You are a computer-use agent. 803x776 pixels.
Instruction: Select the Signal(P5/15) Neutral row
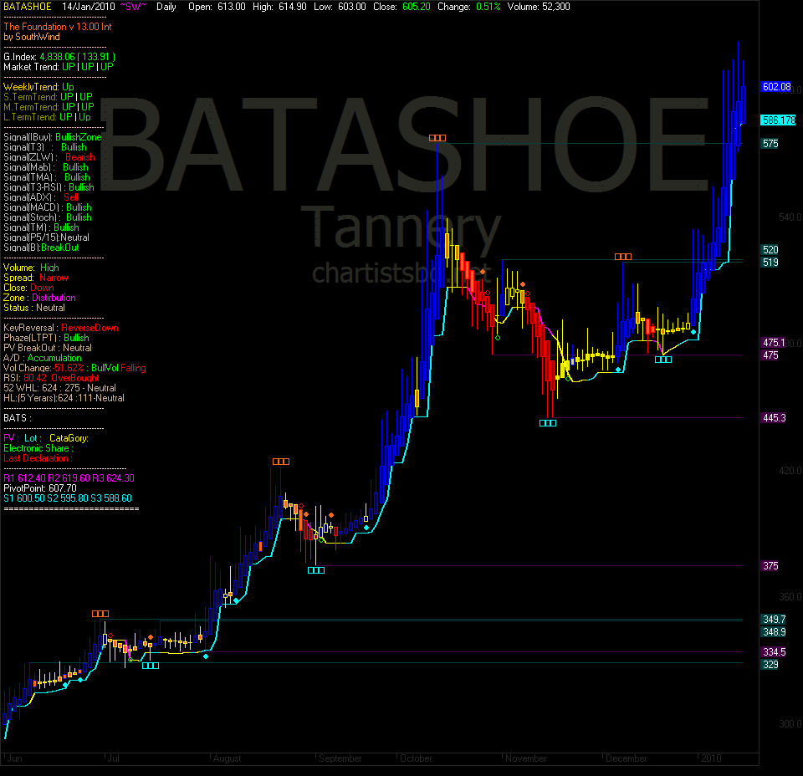(x=46, y=237)
